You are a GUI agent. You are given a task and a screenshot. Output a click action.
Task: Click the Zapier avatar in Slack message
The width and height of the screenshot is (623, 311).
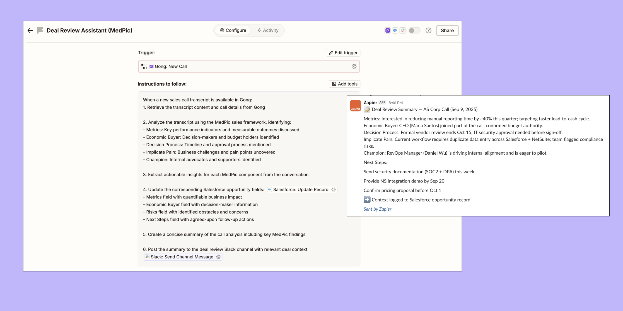tap(356, 106)
